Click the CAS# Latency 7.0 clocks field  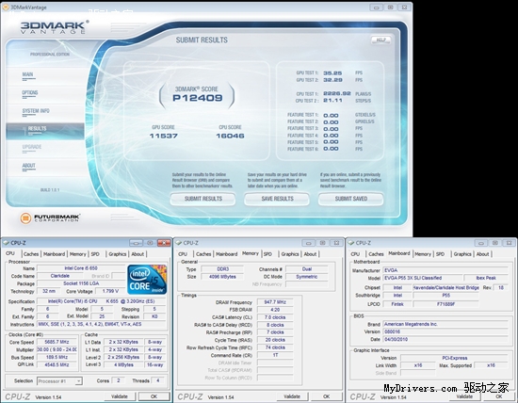tap(275, 317)
